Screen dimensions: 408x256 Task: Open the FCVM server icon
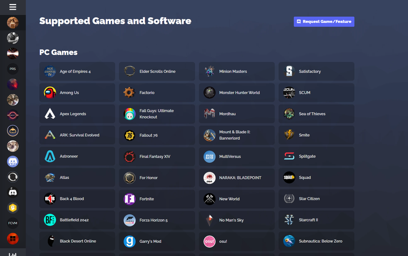tap(13, 223)
